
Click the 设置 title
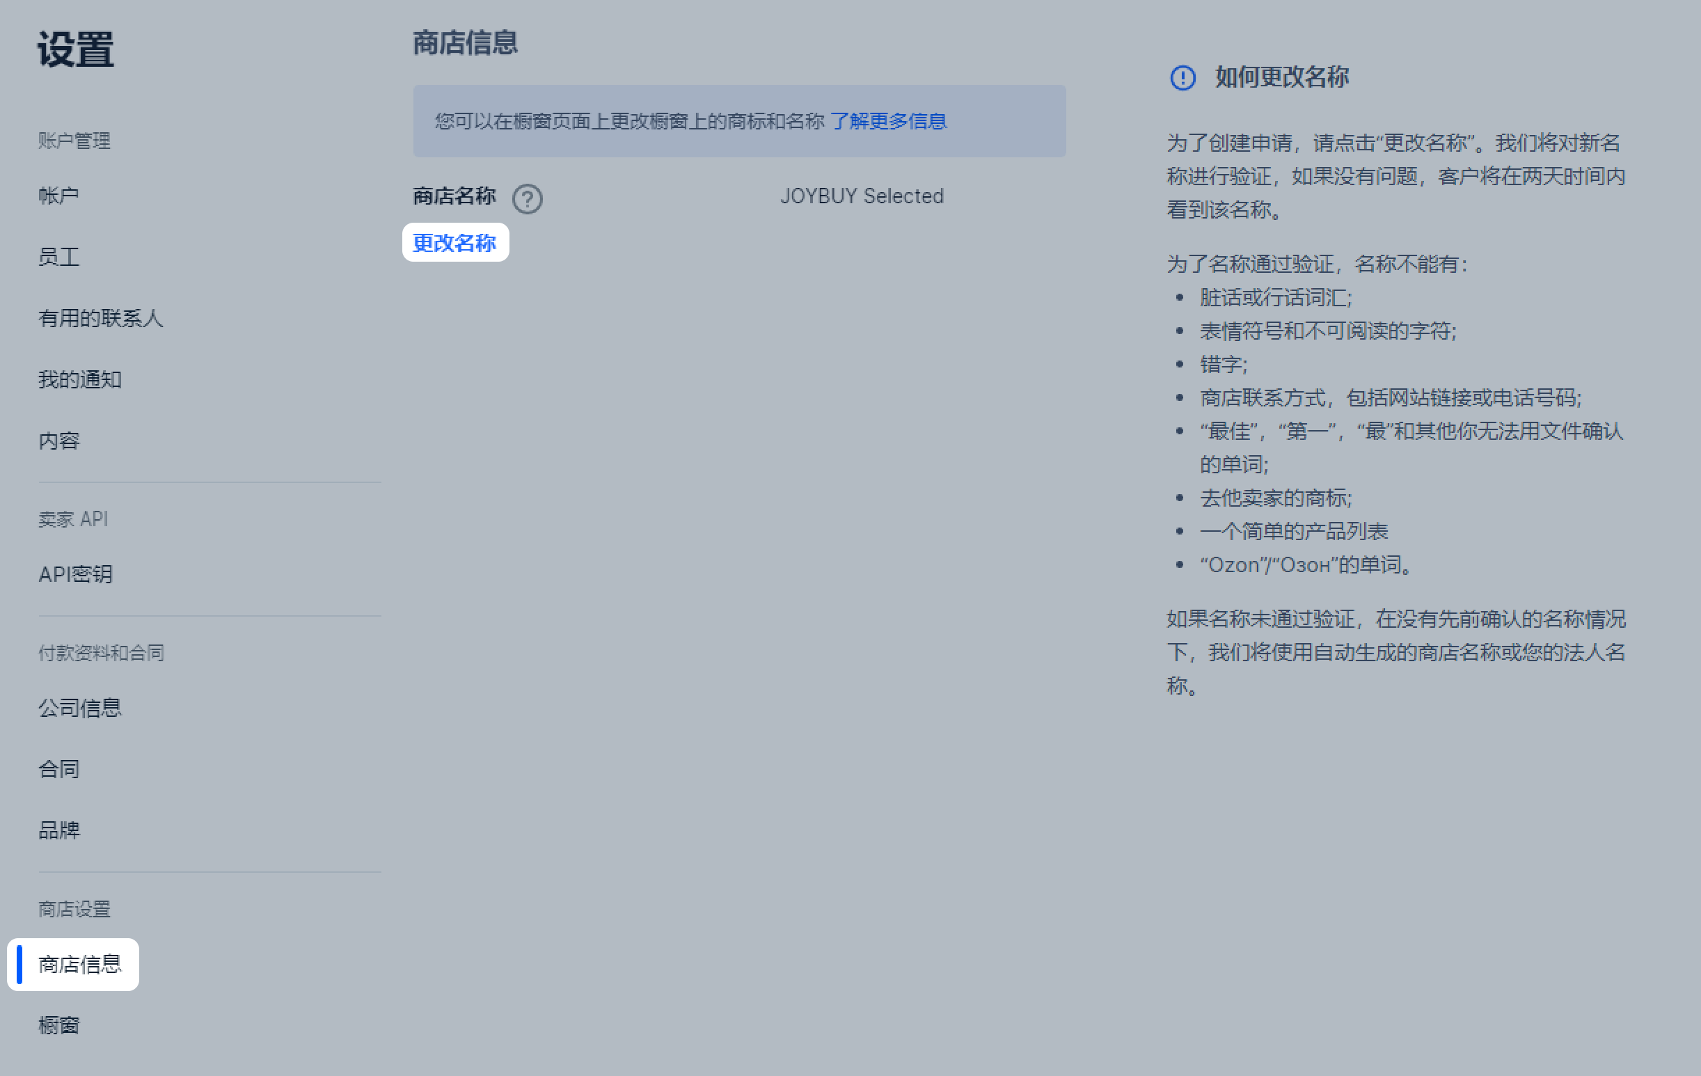76,49
